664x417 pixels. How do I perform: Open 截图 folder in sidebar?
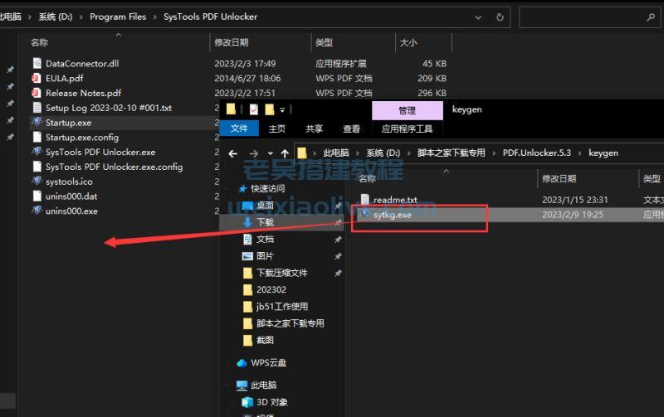258,340
